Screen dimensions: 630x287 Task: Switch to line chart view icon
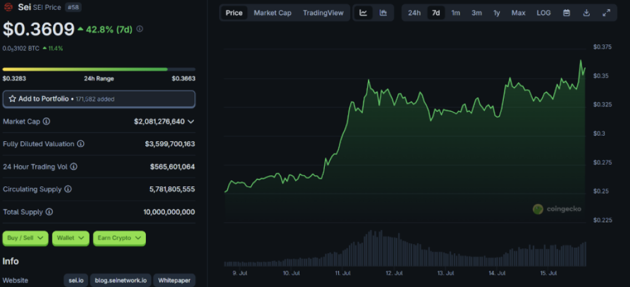(x=363, y=13)
